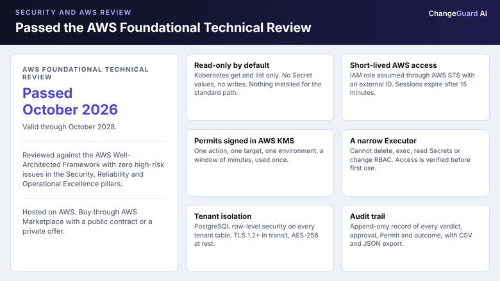Image resolution: width=500 pixels, height=281 pixels.
Task: Click the 'IAM role assumed through AWS STS' description
Action: point(412,84)
